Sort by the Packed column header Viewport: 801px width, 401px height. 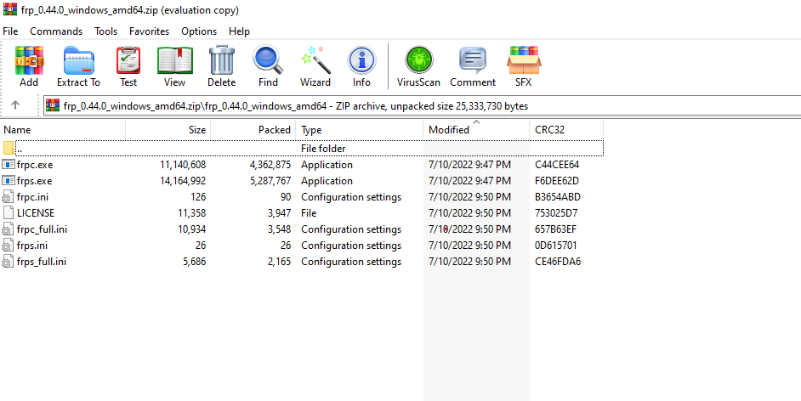(x=253, y=130)
